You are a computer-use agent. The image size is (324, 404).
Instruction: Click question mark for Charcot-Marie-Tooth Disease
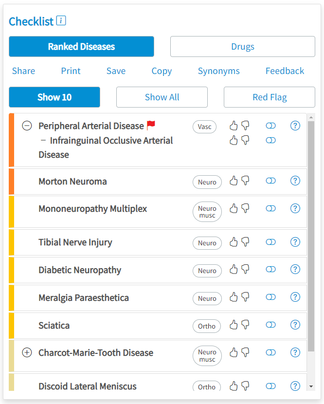click(x=295, y=352)
